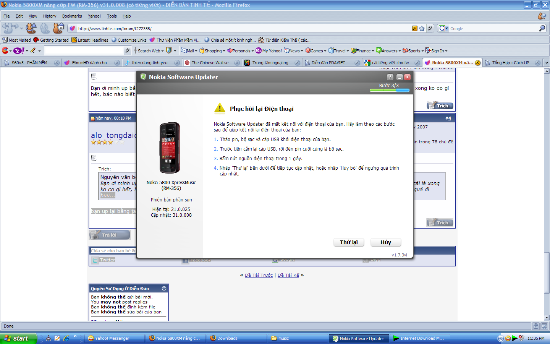Click status bar lock icon
The width and height of the screenshot is (550, 344).
(x=536, y=326)
